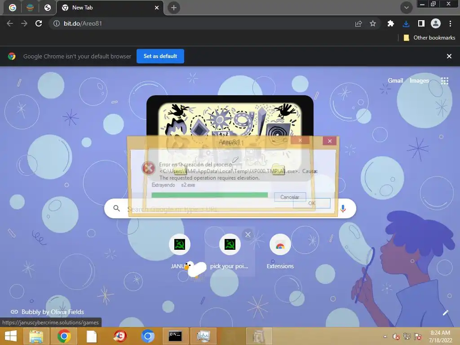Open the Other bookmarks folder

pos(429,38)
